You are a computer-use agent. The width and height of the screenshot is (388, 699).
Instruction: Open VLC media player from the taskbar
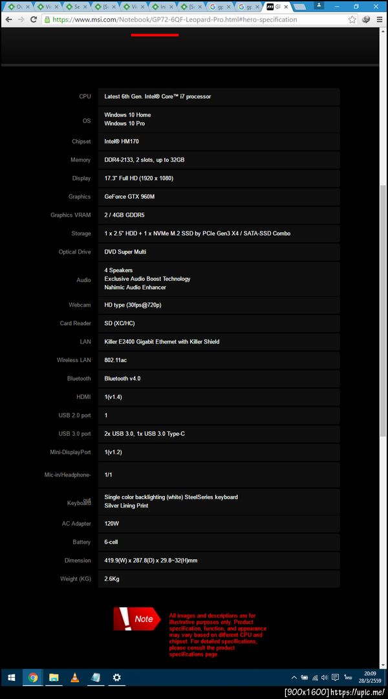coord(74,678)
